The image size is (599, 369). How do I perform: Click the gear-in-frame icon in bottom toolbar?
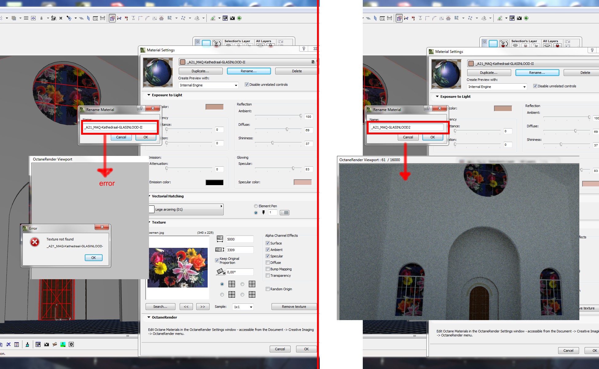pos(71,344)
